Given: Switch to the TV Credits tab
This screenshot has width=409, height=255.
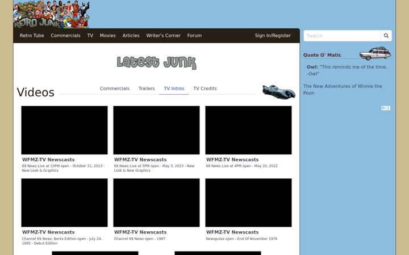Looking at the screenshot, I should click(x=205, y=88).
